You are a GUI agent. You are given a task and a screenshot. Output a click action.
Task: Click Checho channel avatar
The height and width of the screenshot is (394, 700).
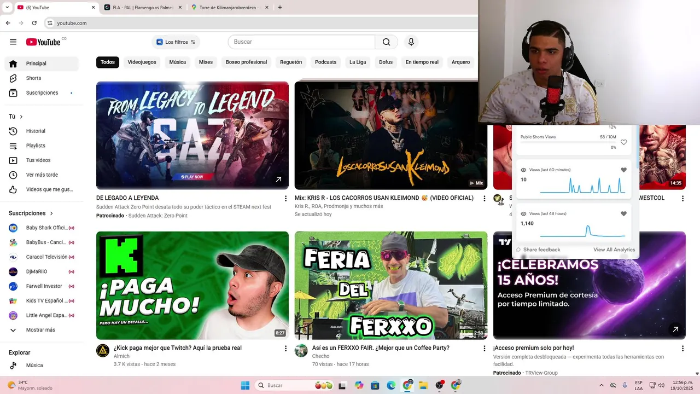pyautogui.click(x=301, y=351)
